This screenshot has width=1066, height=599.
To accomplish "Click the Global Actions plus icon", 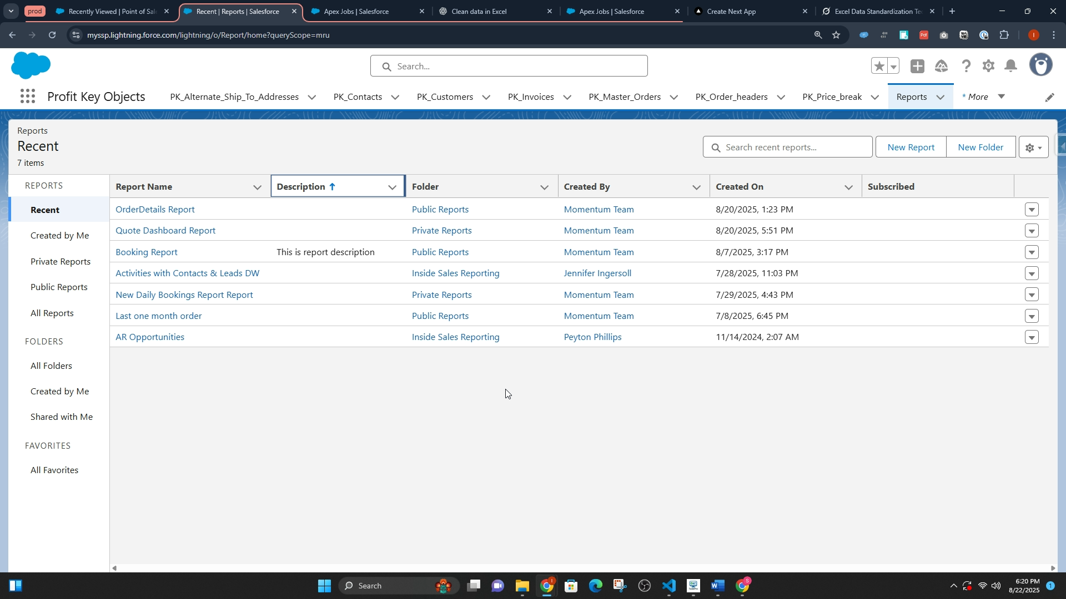I will click(x=917, y=66).
